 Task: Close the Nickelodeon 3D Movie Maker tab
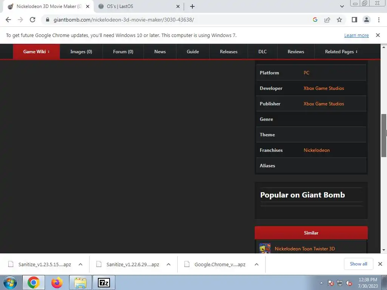88,6
